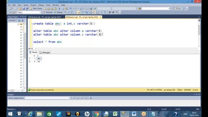Select the Results tab
Viewport: 208px width, 117px height.
[33, 52]
